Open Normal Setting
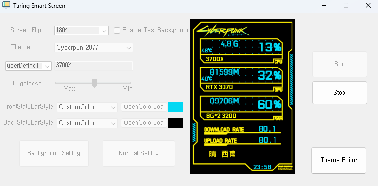The height and width of the screenshot is (186, 378). coord(139,153)
